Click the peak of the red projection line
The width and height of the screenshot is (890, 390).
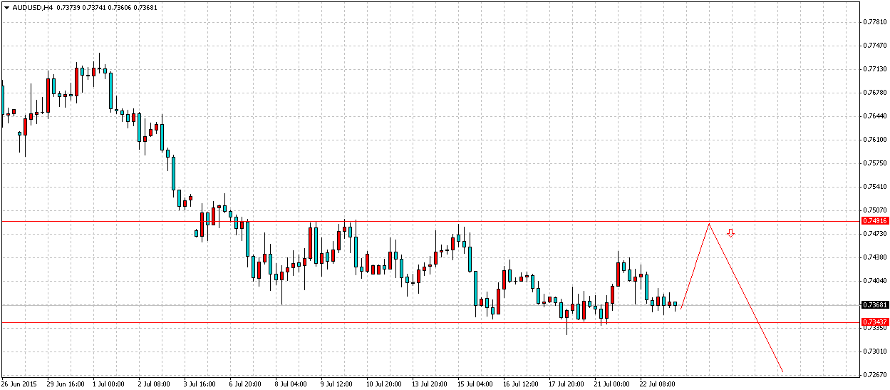708,224
